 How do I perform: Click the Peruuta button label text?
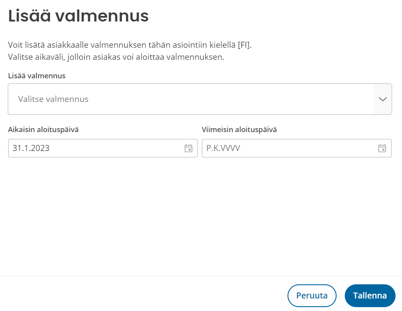pyautogui.click(x=312, y=296)
